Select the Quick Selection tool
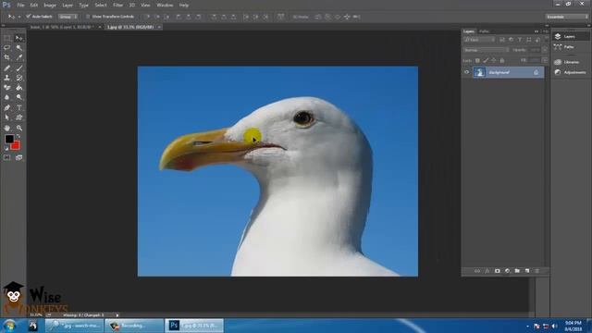592x333 pixels. 18,48
